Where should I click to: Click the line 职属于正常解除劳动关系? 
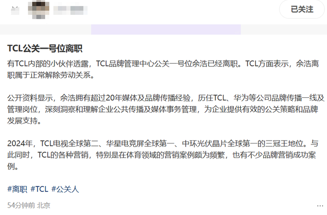tap(52, 75)
